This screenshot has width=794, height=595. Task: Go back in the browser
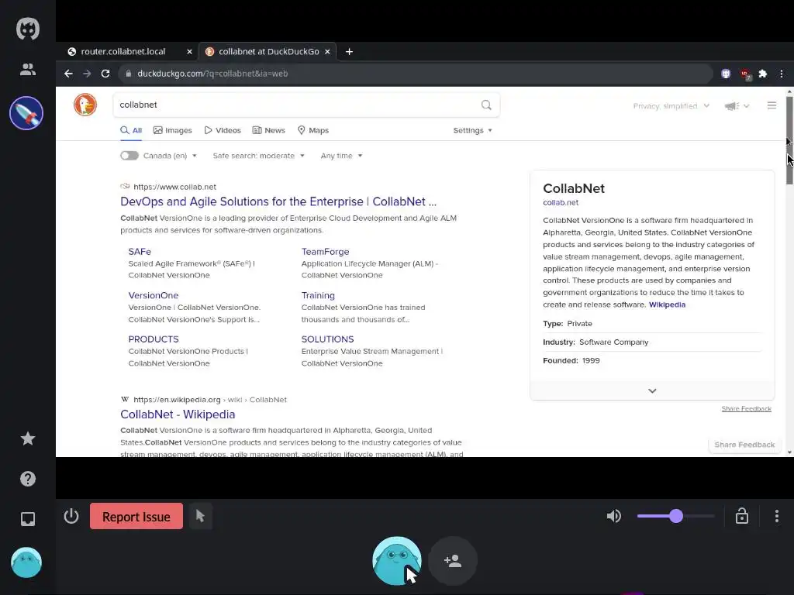68,74
